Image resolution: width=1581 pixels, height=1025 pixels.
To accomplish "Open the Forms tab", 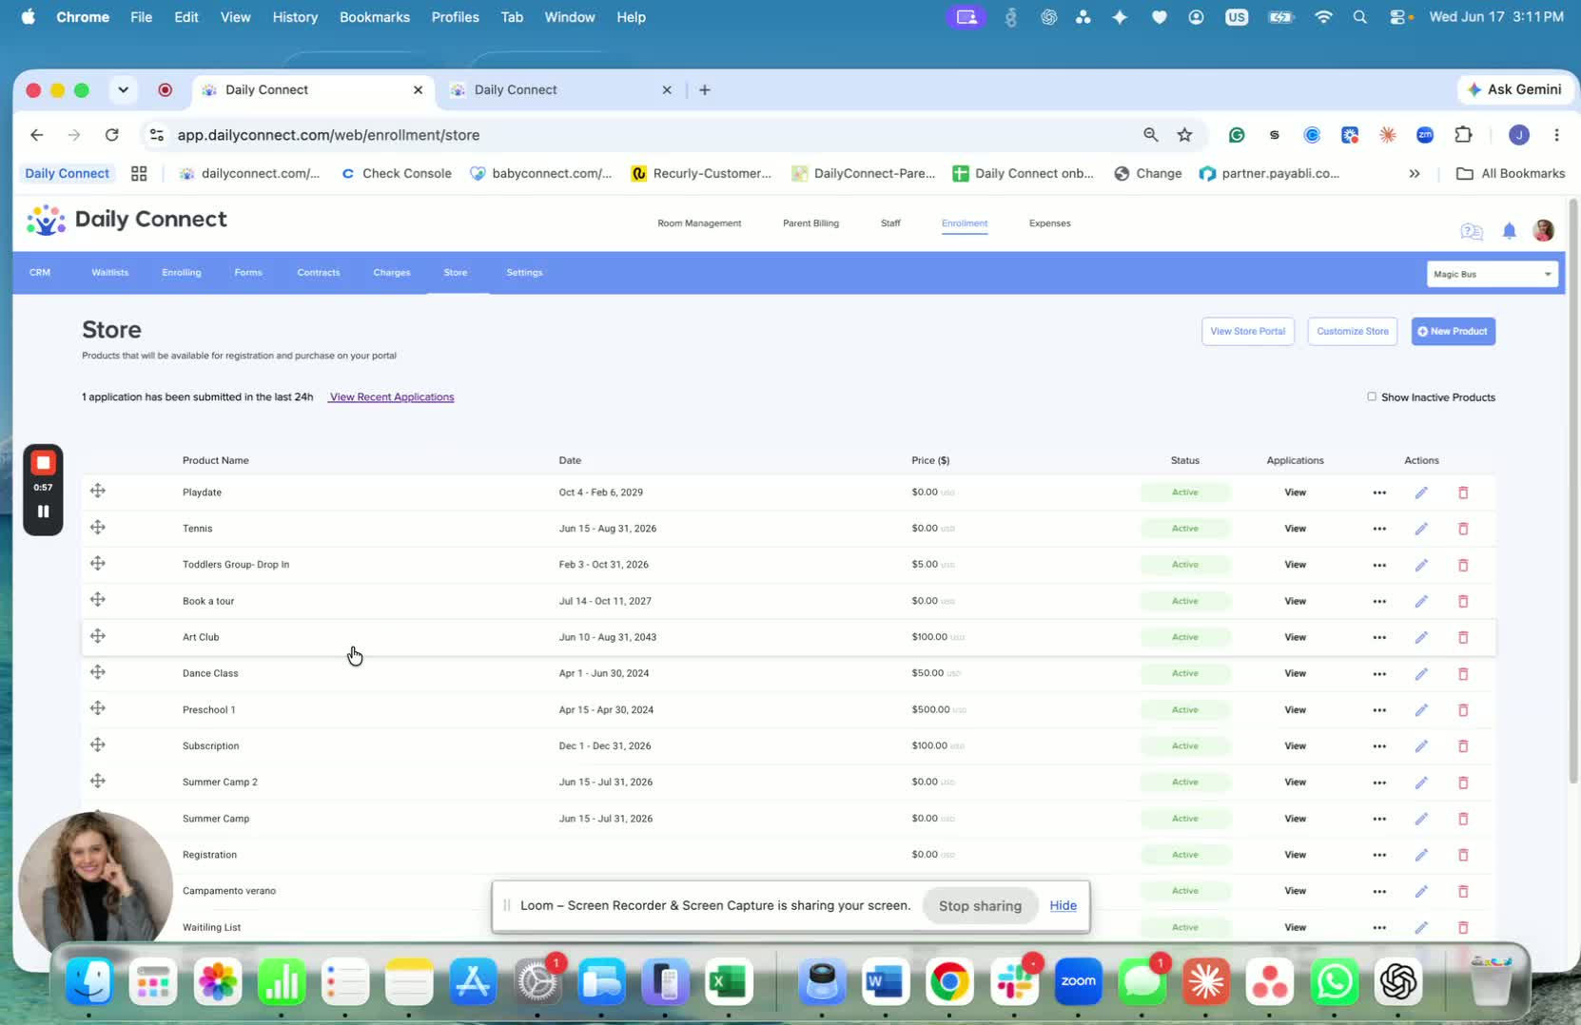I will (x=248, y=273).
